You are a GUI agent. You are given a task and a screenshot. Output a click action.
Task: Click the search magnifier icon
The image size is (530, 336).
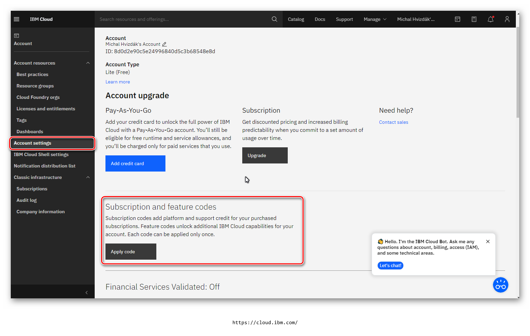(274, 19)
